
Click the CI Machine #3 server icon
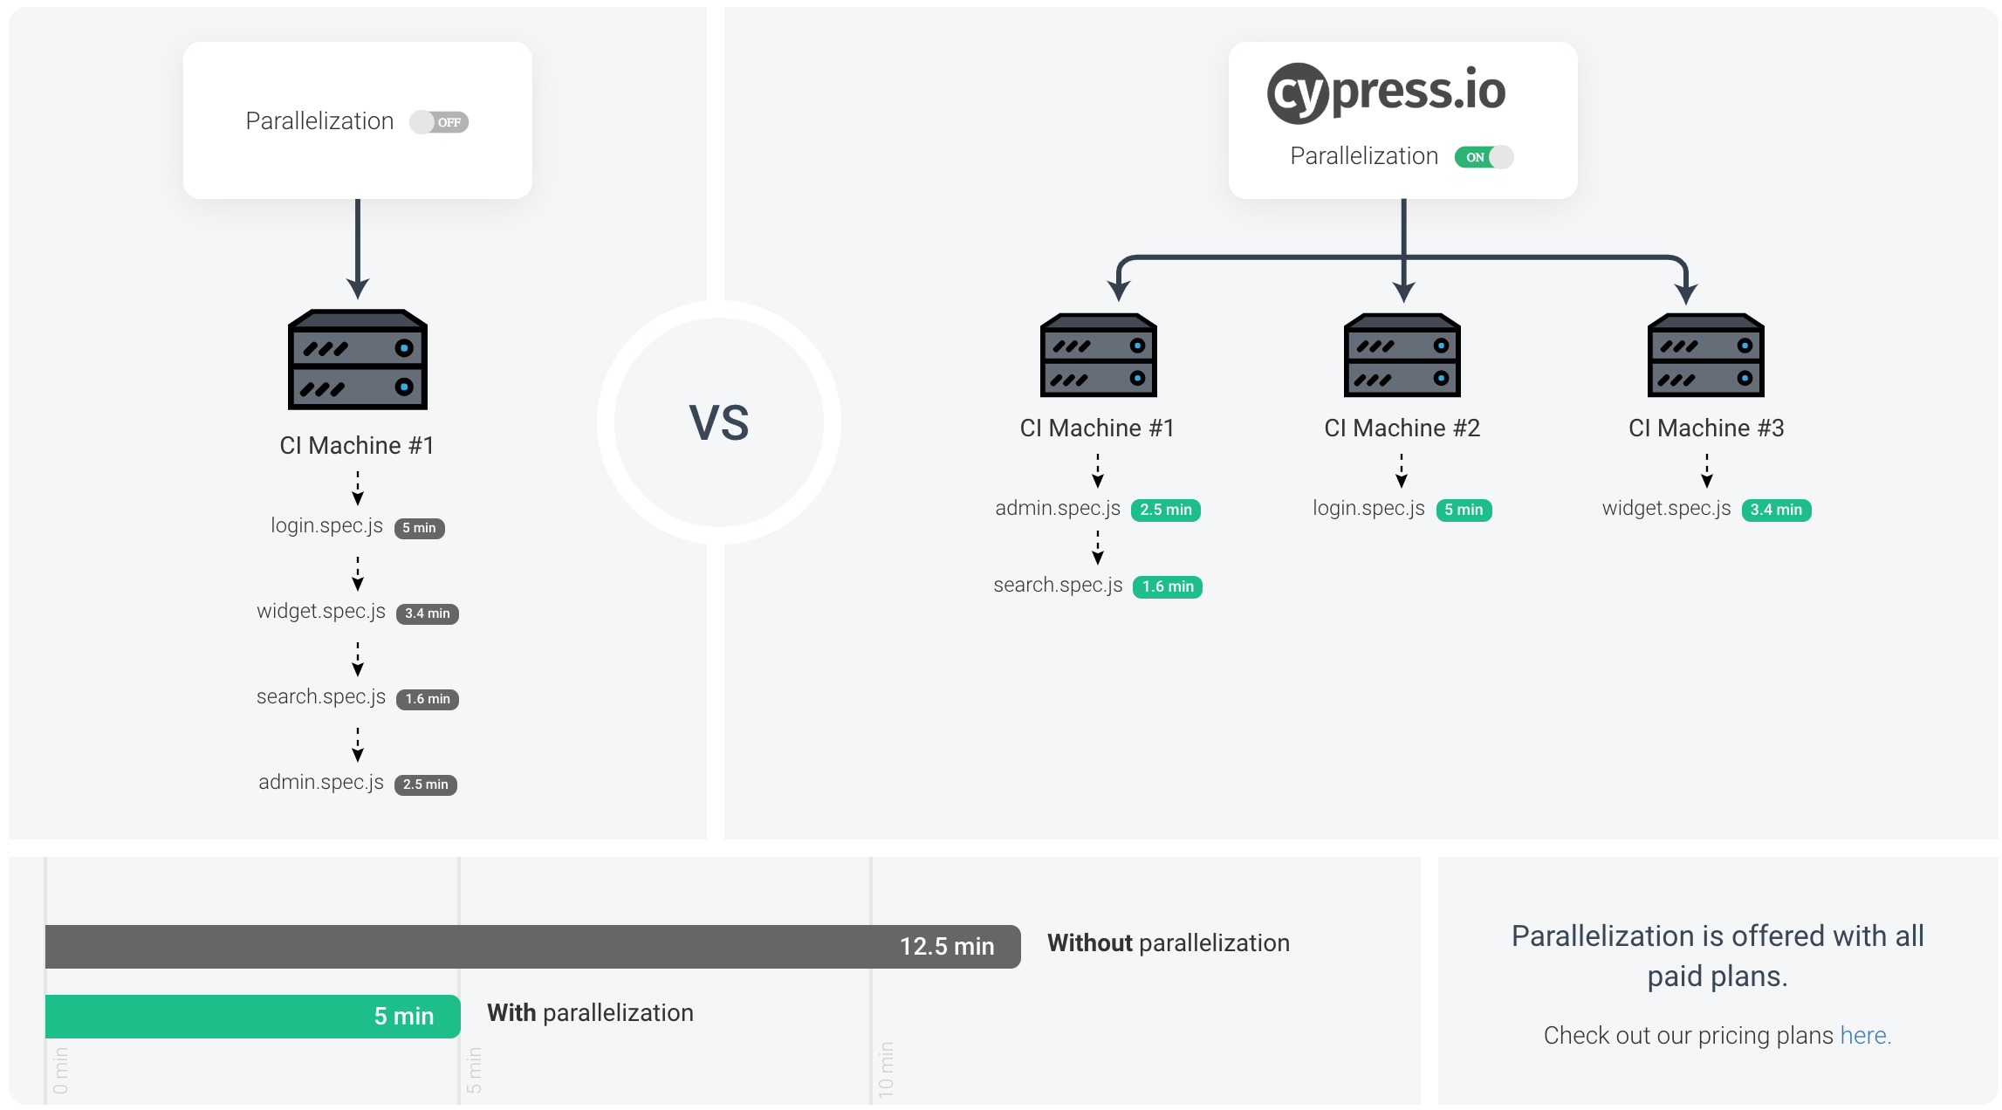(1705, 355)
